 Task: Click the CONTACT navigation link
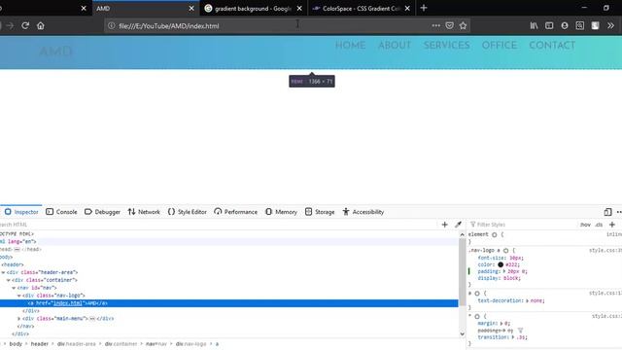[x=552, y=46]
